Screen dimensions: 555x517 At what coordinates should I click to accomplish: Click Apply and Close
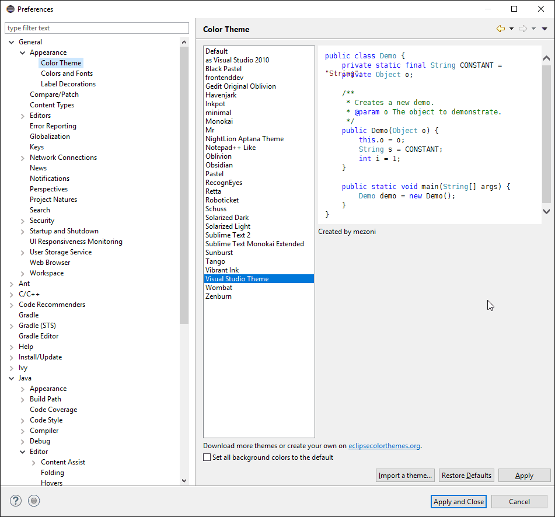[x=458, y=501]
